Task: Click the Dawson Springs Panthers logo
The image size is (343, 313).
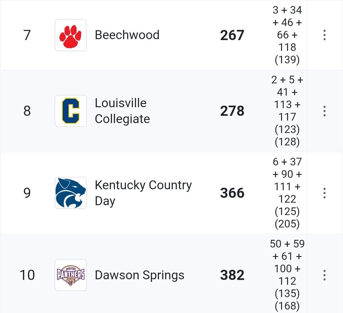Action: (x=71, y=275)
